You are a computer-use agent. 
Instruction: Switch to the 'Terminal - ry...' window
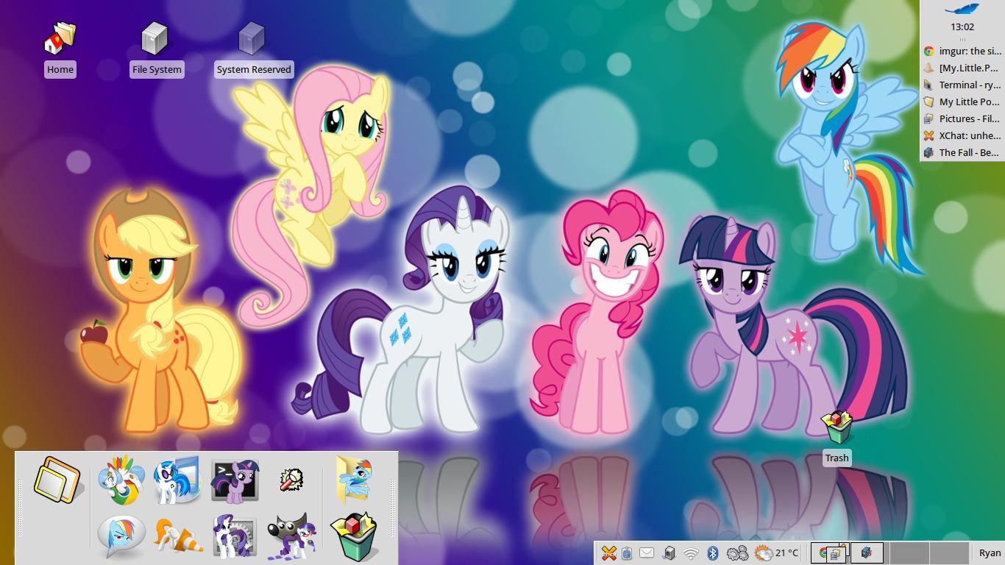point(962,85)
